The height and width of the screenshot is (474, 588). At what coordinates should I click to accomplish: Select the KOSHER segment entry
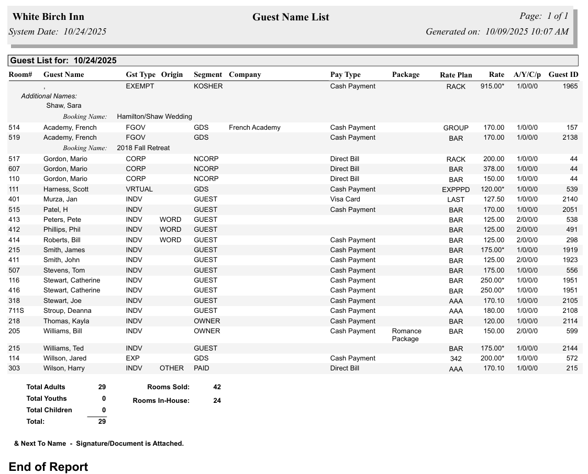click(x=208, y=86)
